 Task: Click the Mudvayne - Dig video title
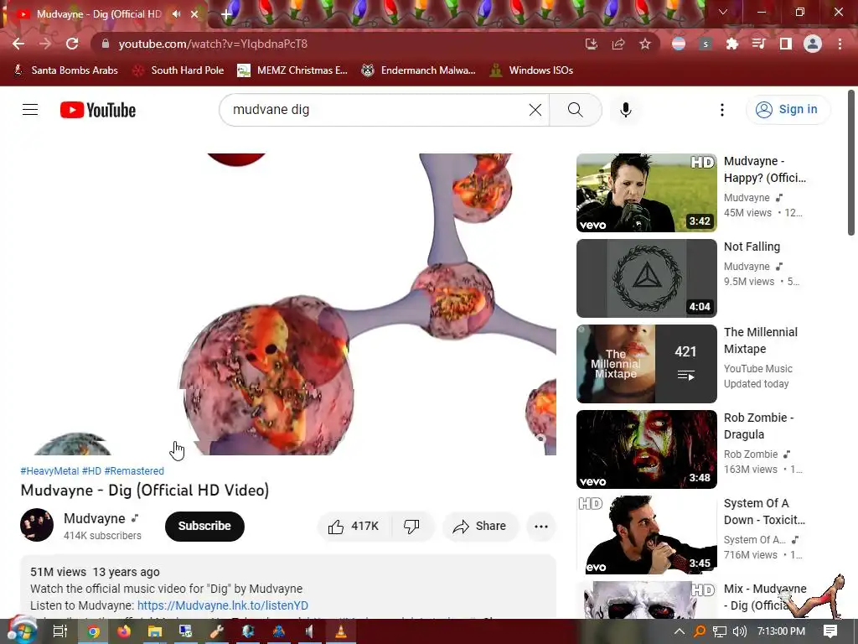coord(144,490)
